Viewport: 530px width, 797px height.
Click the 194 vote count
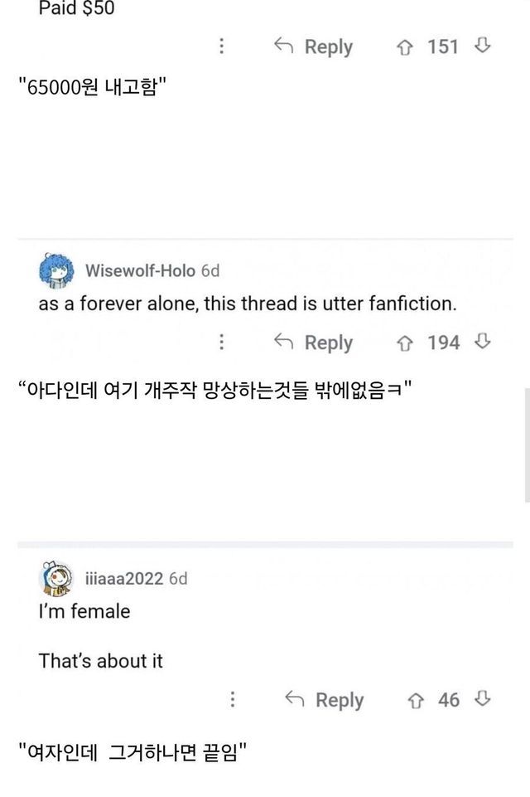(x=444, y=343)
